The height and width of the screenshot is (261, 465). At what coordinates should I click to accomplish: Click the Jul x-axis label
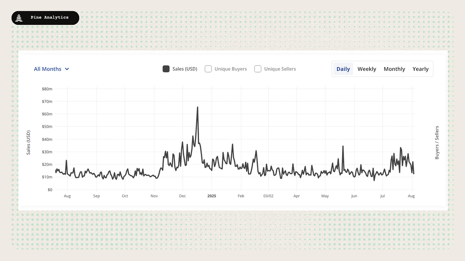point(382,196)
